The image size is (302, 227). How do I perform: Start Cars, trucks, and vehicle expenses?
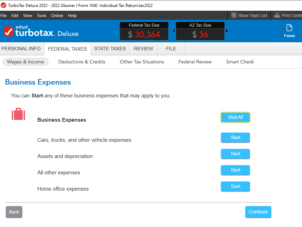pyautogui.click(x=235, y=138)
